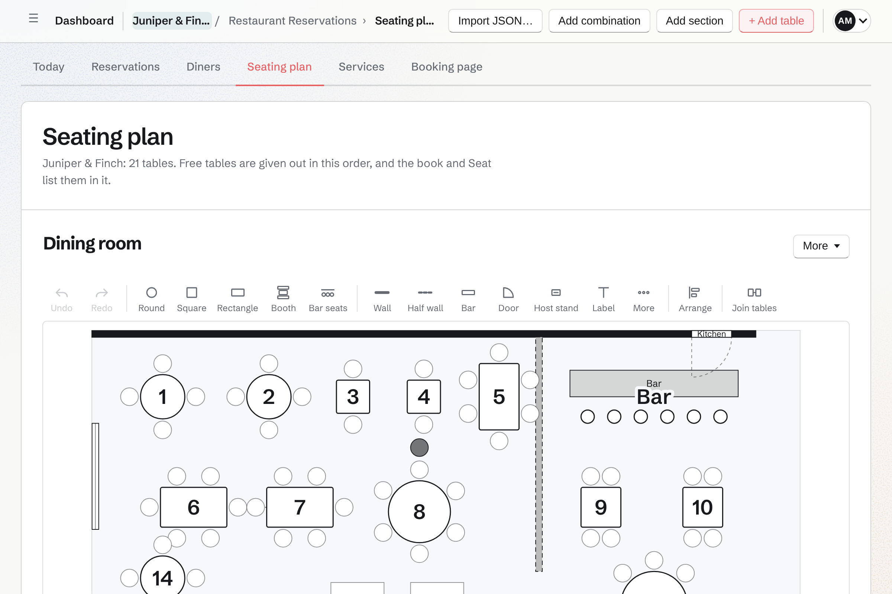Image resolution: width=892 pixels, height=594 pixels.
Task: Select tall table 5 by the half wall
Action: (x=499, y=396)
